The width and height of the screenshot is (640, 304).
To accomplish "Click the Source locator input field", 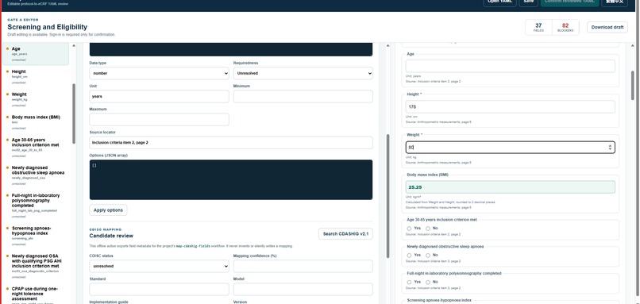I will (231, 142).
